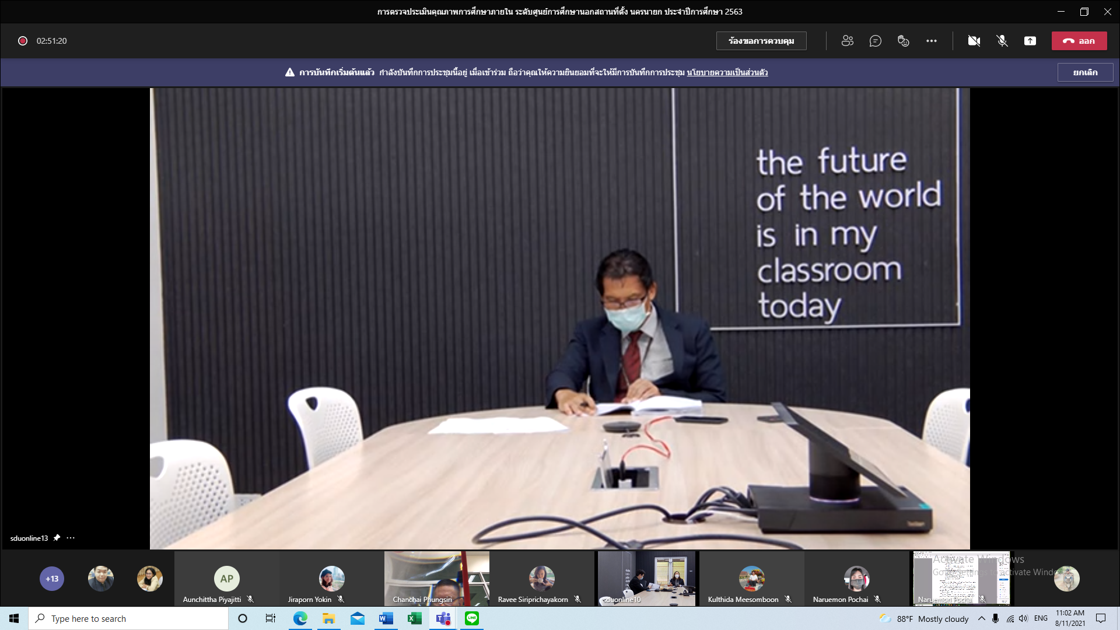This screenshot has width=1120, height=630.
Task: Select rightmost participant avatar
Action: pos(1067,579)
